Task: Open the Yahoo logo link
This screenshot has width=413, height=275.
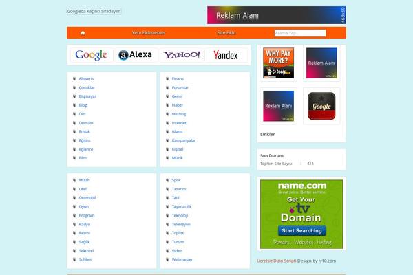Action: pyautogui.click(x=182, y=55)
